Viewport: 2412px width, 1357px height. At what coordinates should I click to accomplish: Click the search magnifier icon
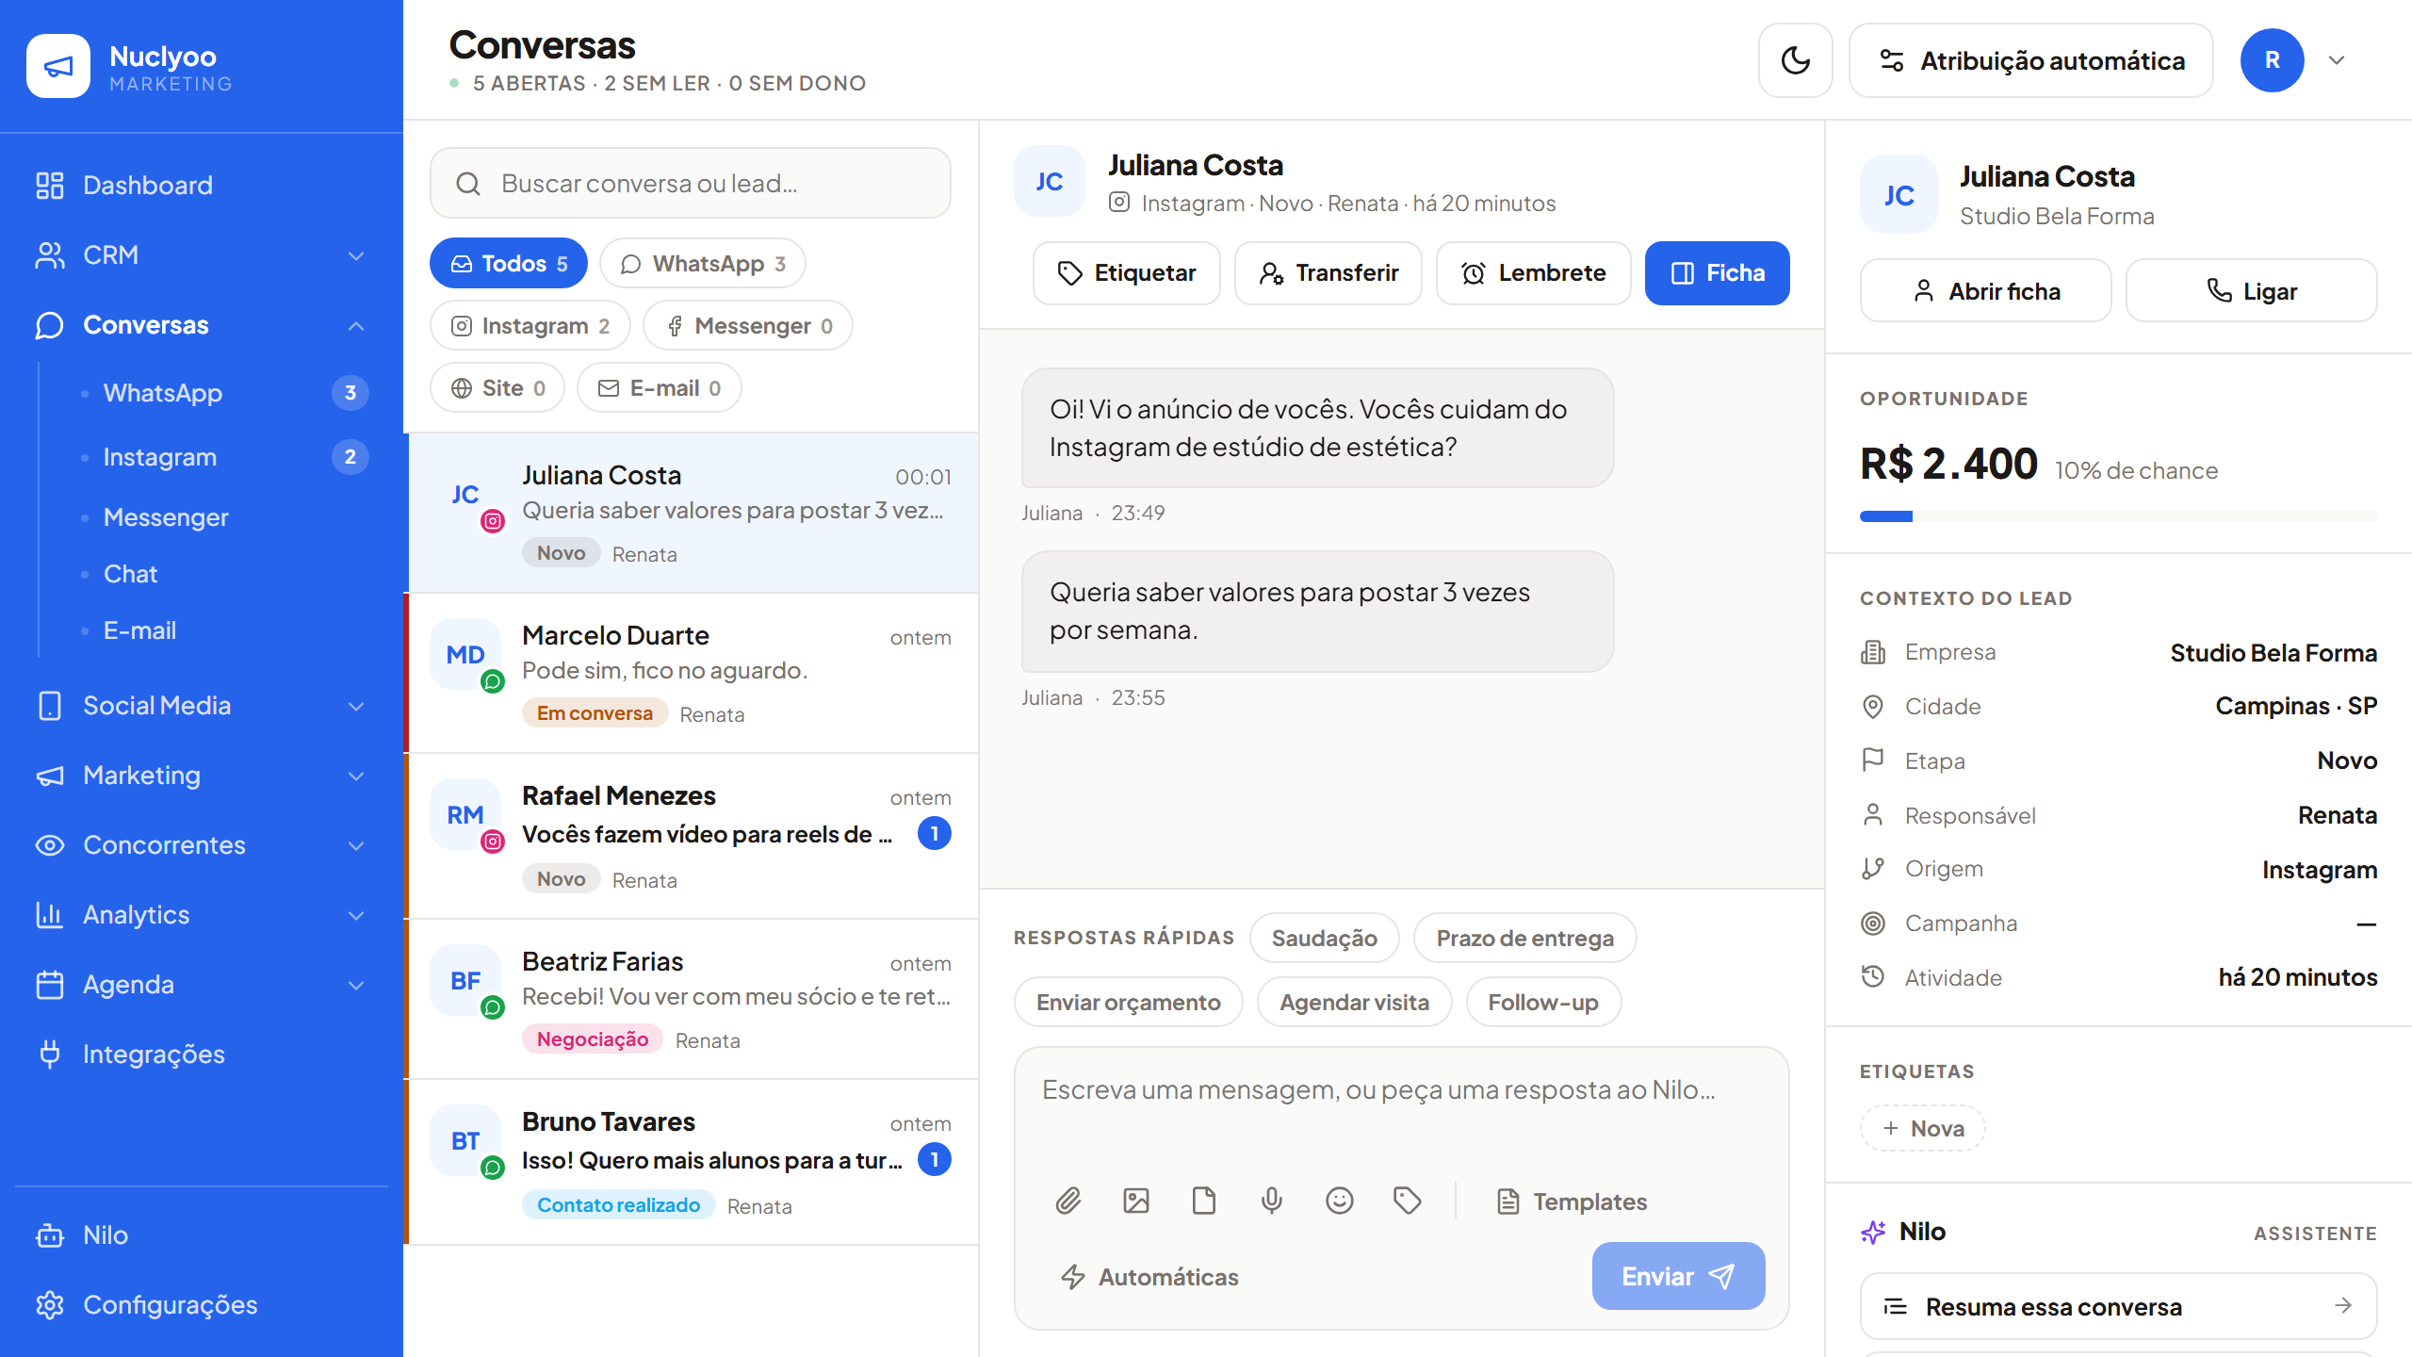468,184
